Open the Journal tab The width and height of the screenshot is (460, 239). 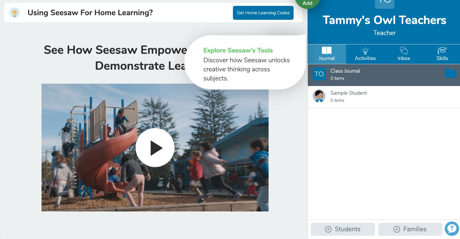(327, 54)
